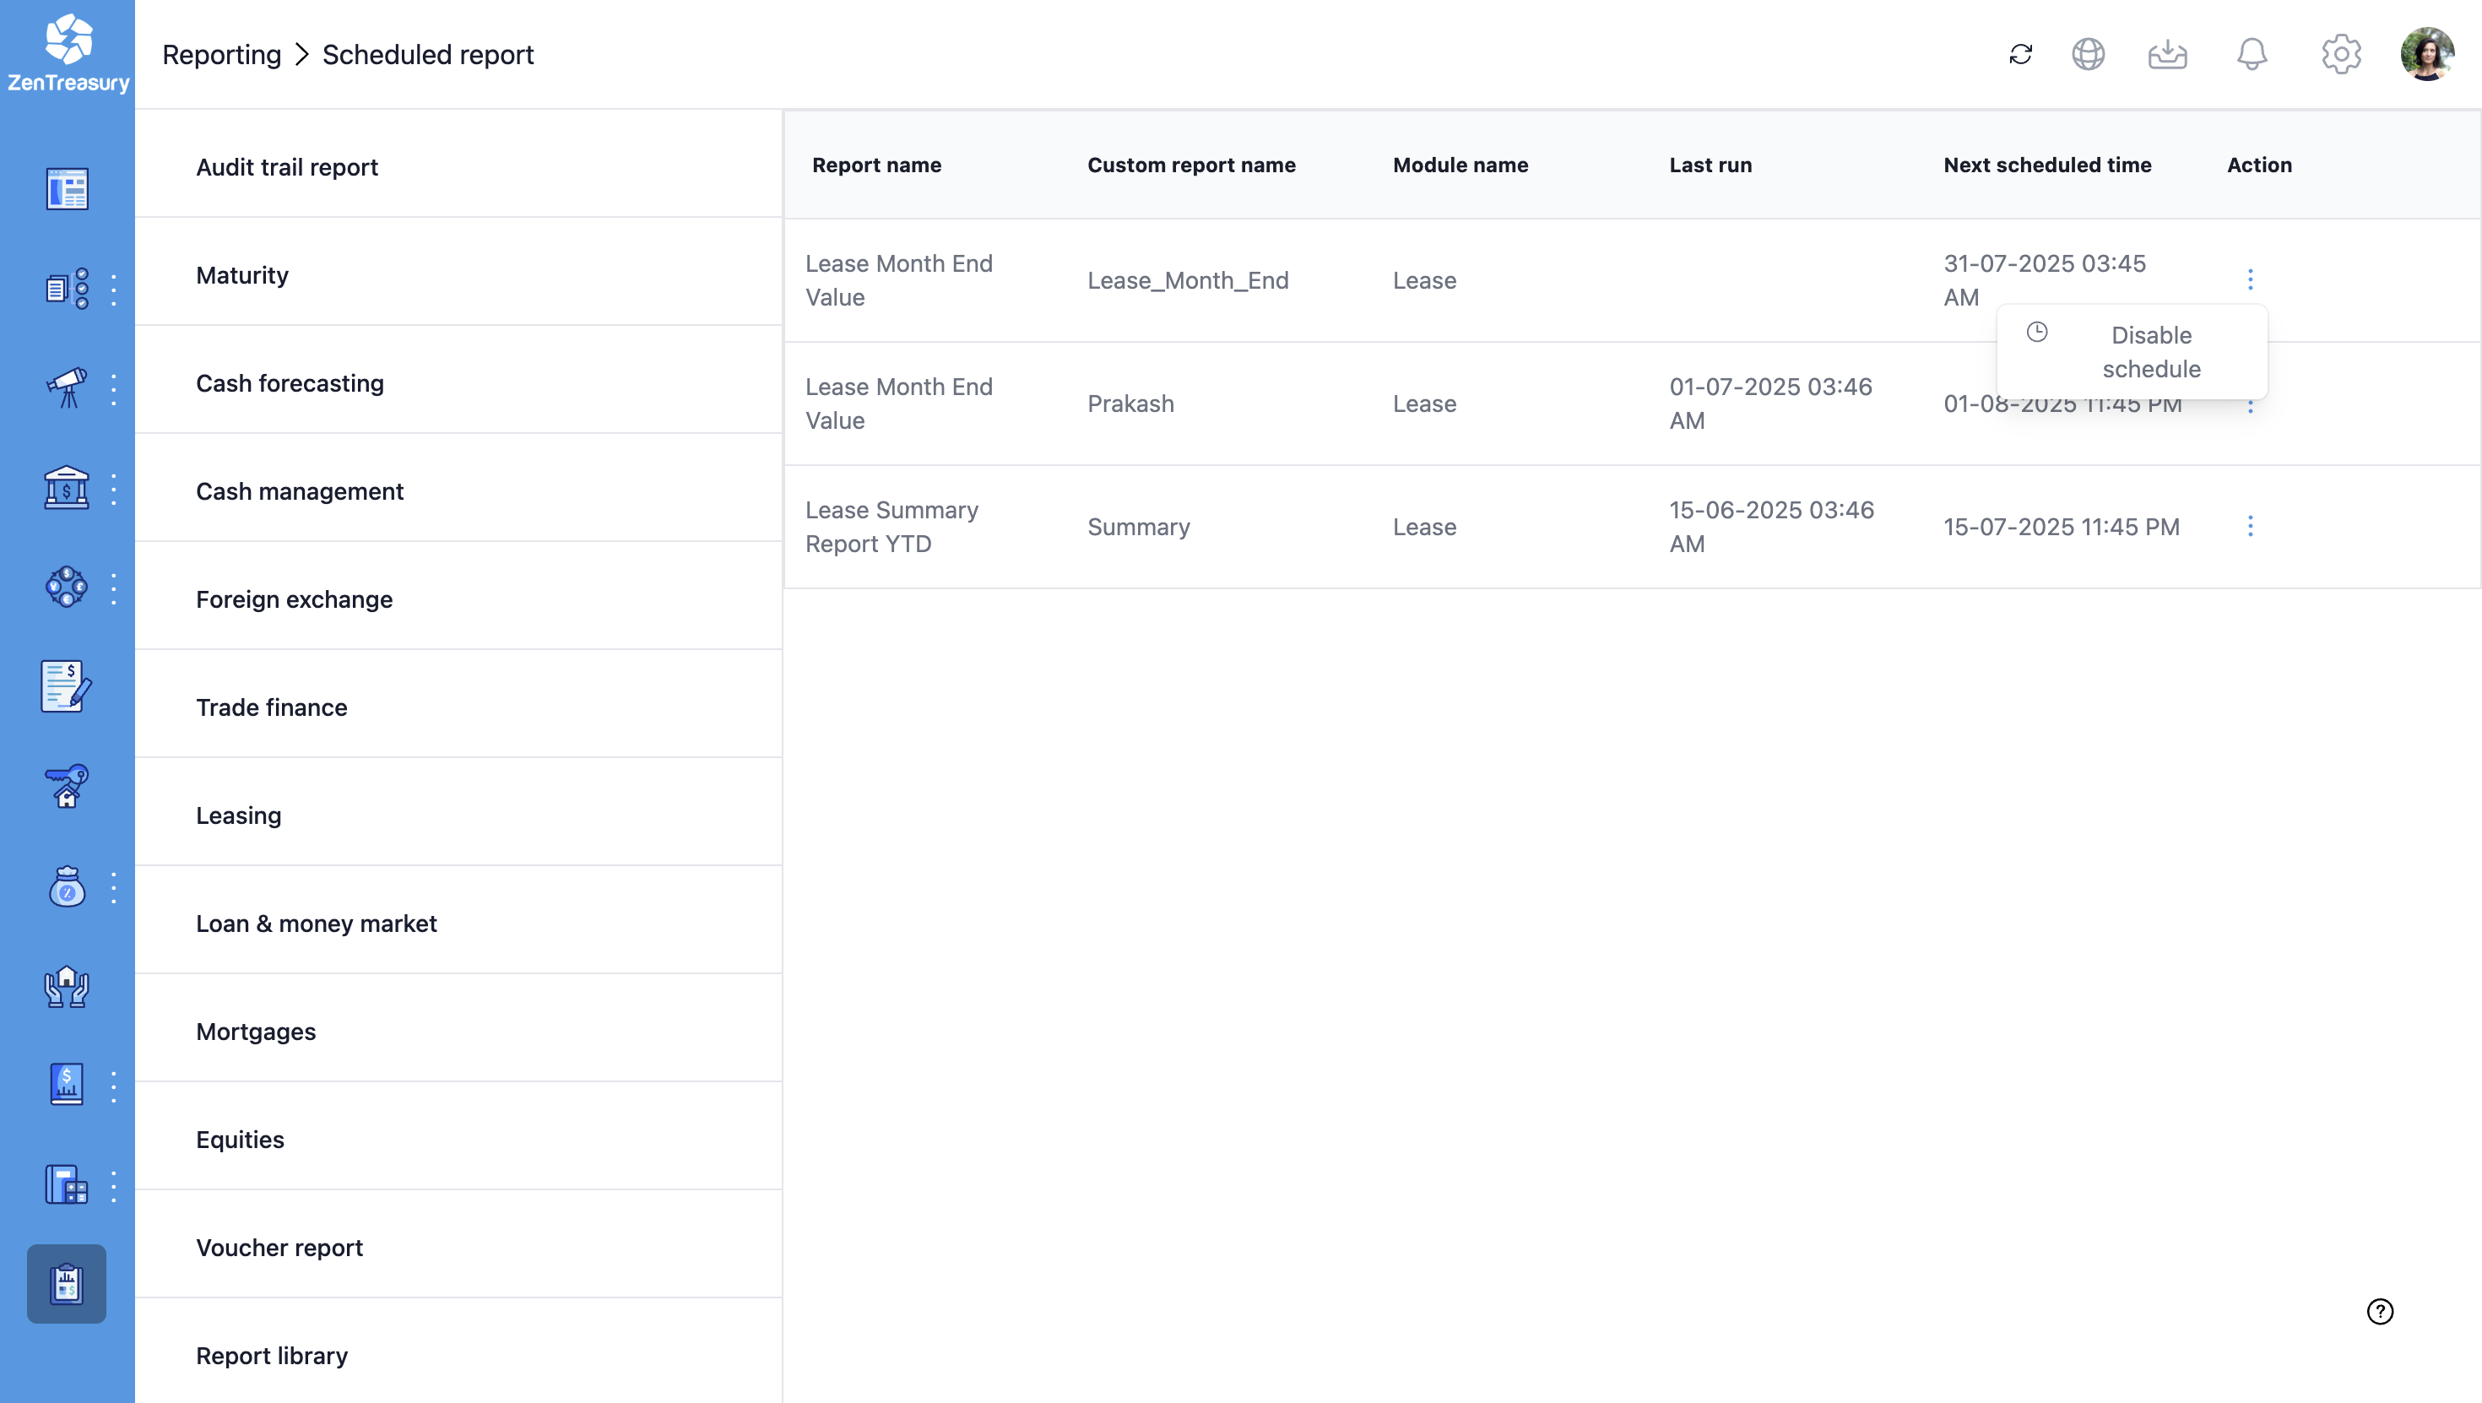Click the refresh icon in header
Image resolution: width=2482 pixels, height=1403 pixels.
pos(2020,54)
